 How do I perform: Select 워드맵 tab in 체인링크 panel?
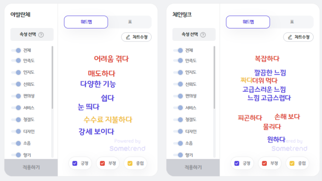(248, 22)
